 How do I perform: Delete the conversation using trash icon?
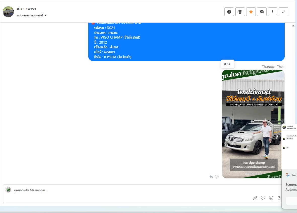240,12
